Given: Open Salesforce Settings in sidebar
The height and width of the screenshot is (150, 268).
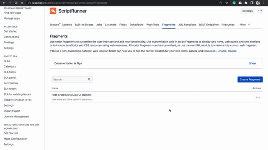Looking at the screenshot, I should click(8, 48).
